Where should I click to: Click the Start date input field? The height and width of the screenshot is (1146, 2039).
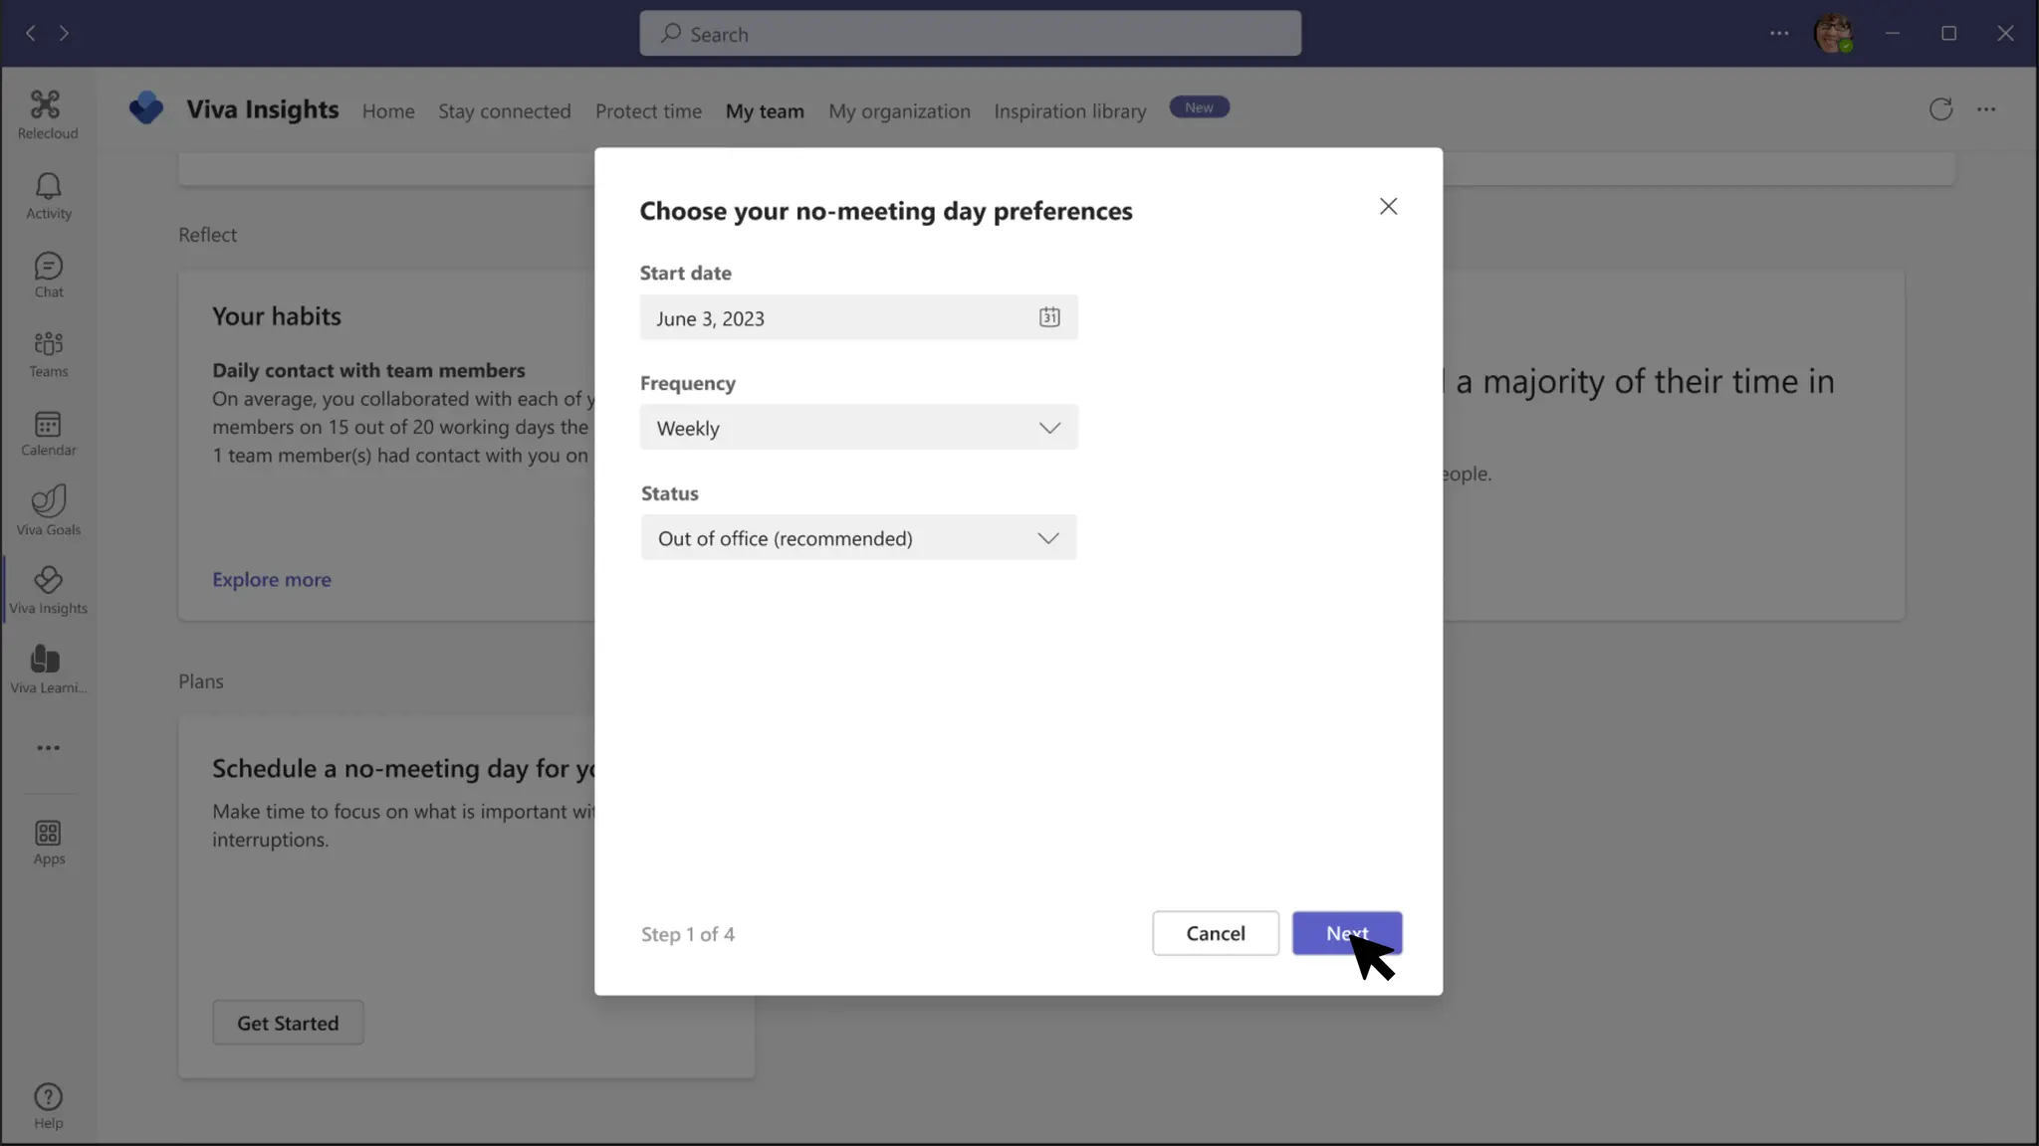pyautogui.click(x=836, y=318)
